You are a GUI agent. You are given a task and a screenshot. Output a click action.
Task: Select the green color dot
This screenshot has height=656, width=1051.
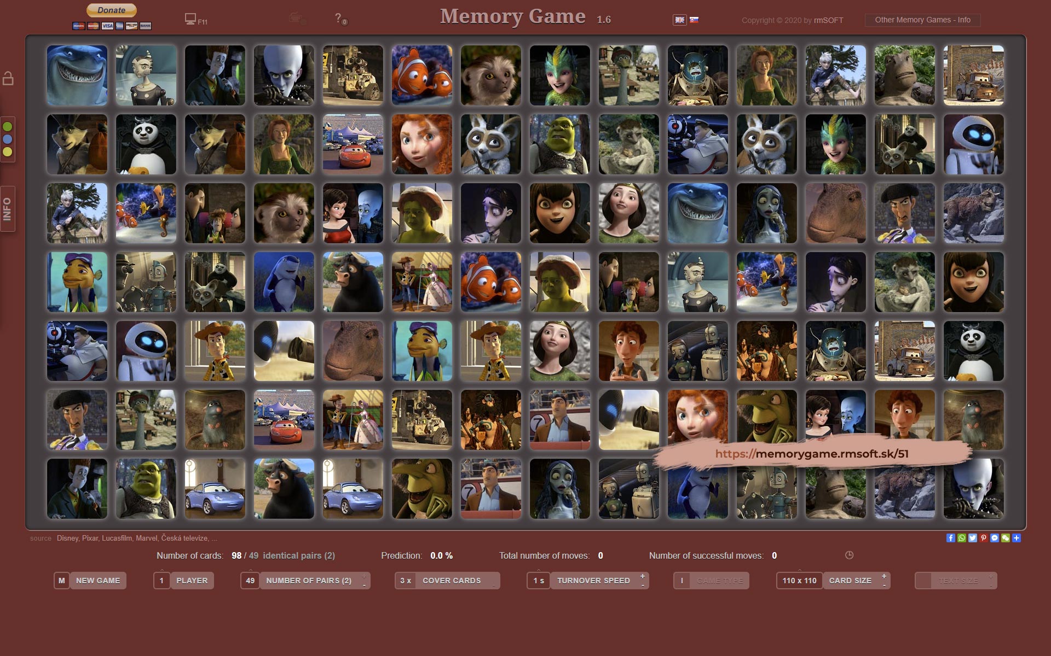click(x=8, y=127)
